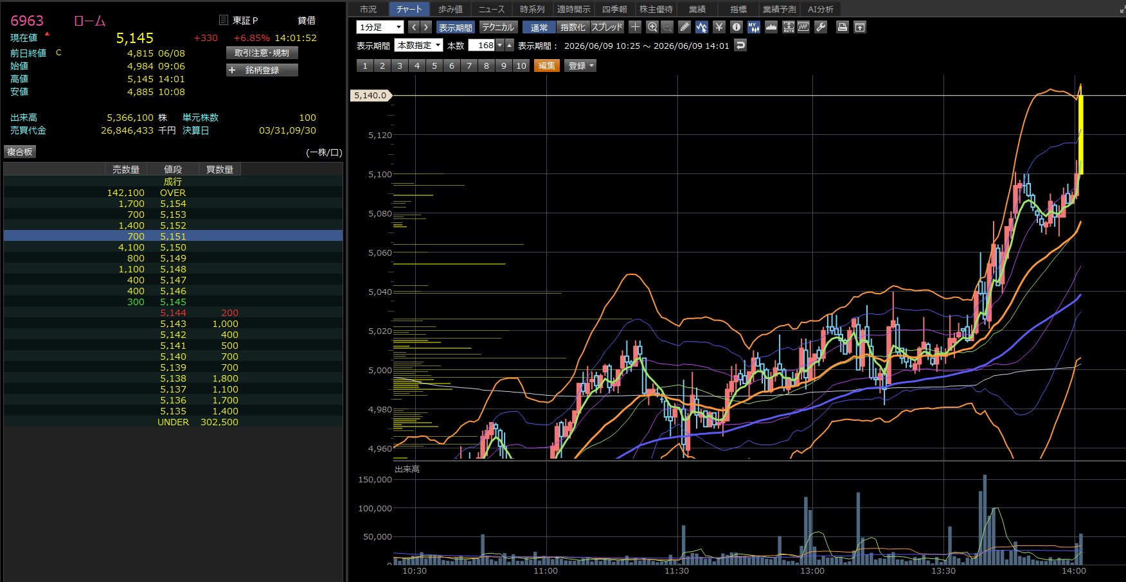Toggle the 通常 display mode
The width and height of the screenshot is (1126, 582).
[539, 27]
